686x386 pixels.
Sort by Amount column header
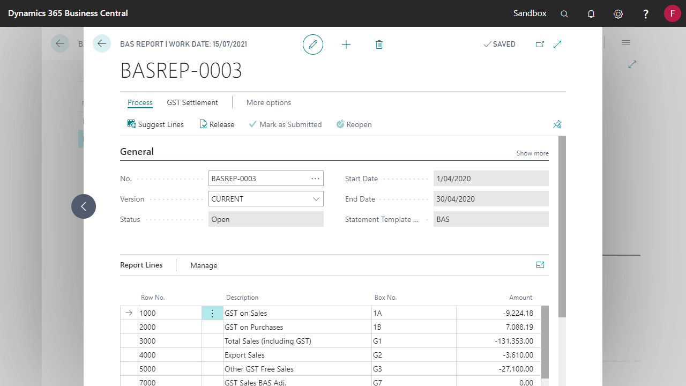[x=520, y=298]
